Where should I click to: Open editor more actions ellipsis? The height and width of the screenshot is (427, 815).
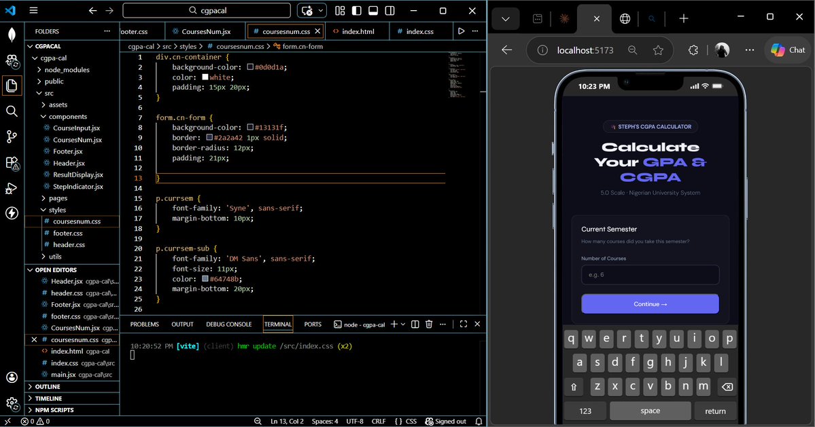tap(475, 31)
